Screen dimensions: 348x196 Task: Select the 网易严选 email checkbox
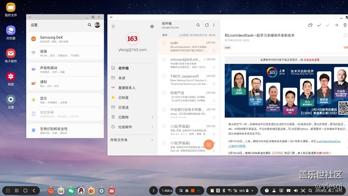pyautogui.click(x=164, y=93)
